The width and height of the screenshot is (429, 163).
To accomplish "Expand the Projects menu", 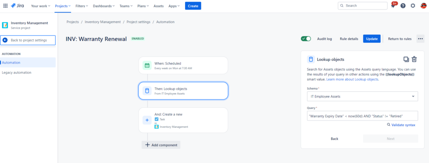I will [x=63, y=6].
